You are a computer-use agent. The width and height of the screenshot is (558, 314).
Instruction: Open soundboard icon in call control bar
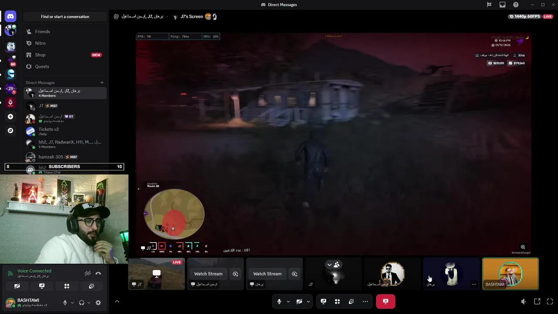coord(351,301)
